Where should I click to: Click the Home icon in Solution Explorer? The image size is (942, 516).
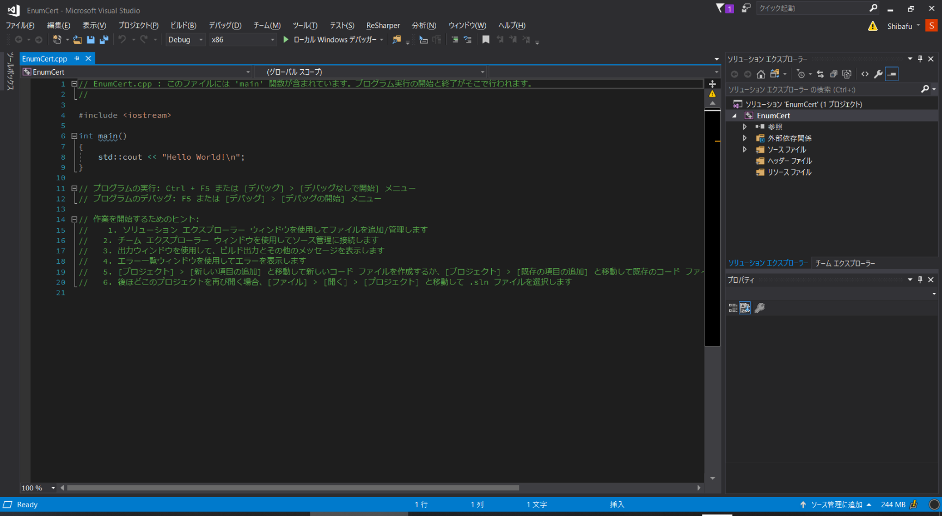pyautogui.click(x=761, y=74)
